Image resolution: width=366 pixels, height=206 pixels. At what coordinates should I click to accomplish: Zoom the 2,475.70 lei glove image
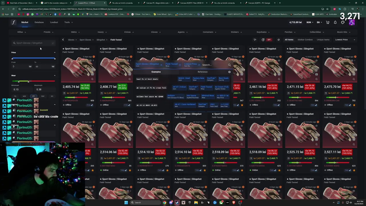pyautogui.click(x=354, y=79)
